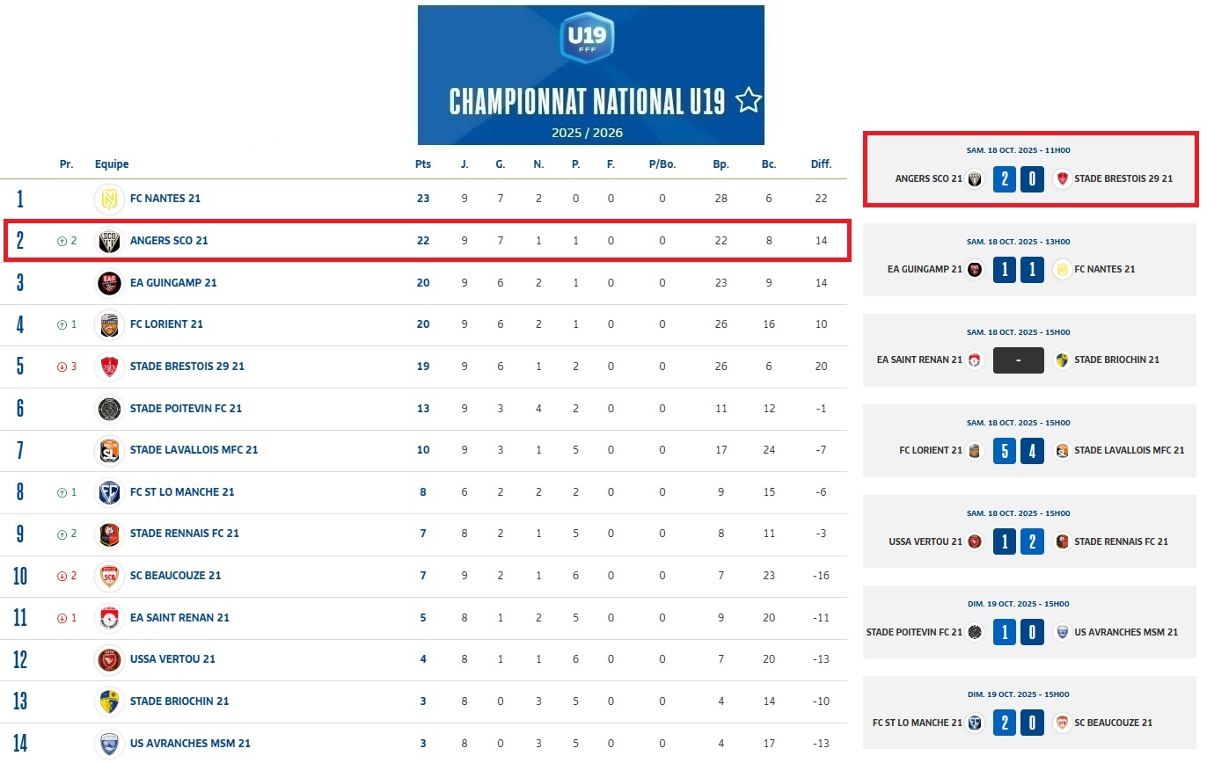1214x763 pixels.
Task: View the EA Guingamp 1-1 FC Nantes match score
Action: (x=1019, y=269)
